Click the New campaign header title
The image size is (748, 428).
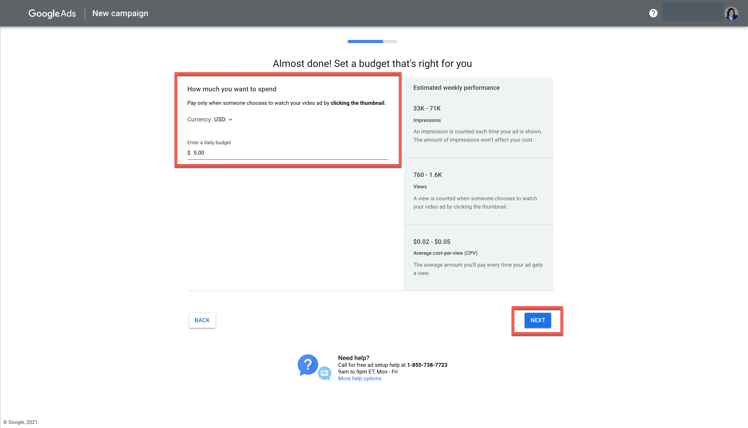pos(120,13)
